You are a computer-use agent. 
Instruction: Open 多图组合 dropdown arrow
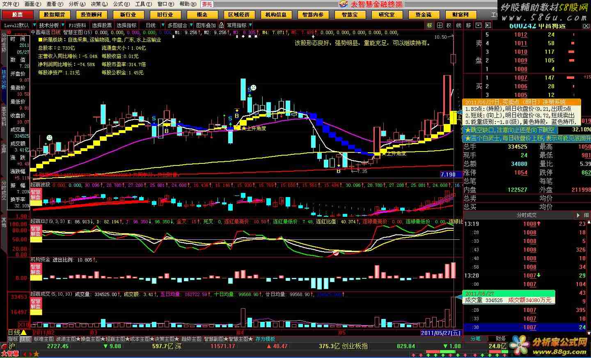tap(191, 25)
